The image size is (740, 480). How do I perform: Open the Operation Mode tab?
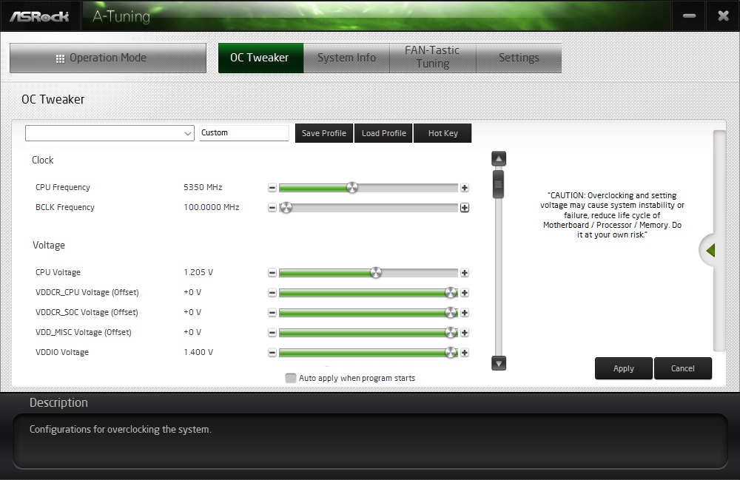pos(108,58)
